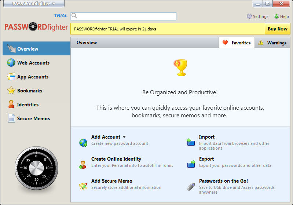Click 'Enter your Personal info to autofill' text
Viewport: 293px width, 205px height.
pyautogui.click(x=132, y=165)
